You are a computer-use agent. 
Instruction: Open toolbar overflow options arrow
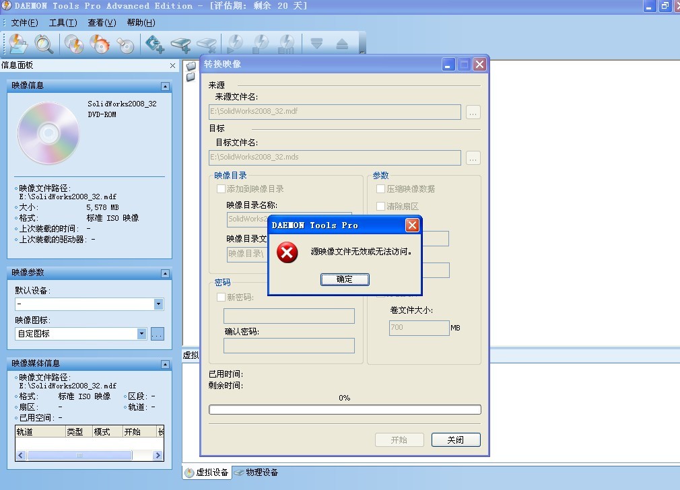(x=362, y=53)
